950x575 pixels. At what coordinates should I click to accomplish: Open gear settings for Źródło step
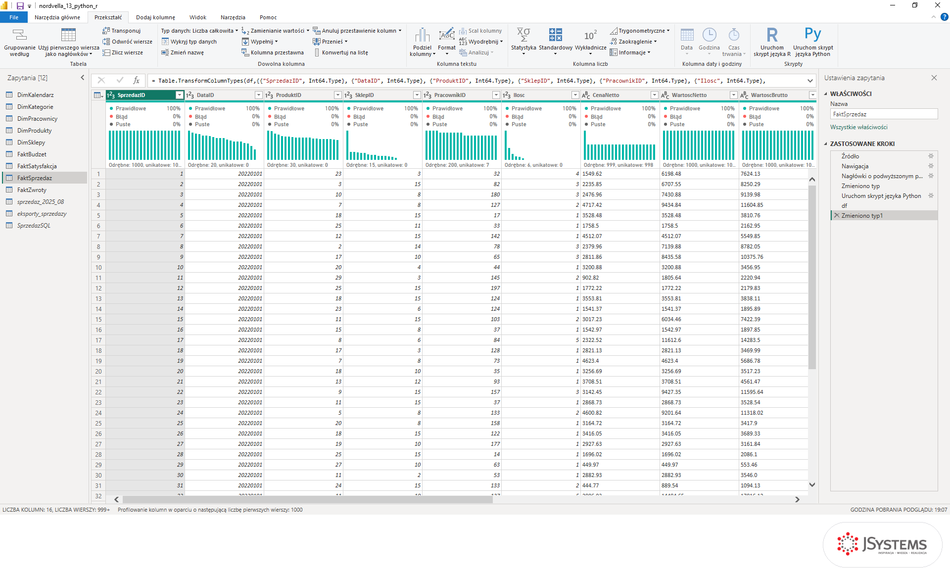(x=931, y=156)
